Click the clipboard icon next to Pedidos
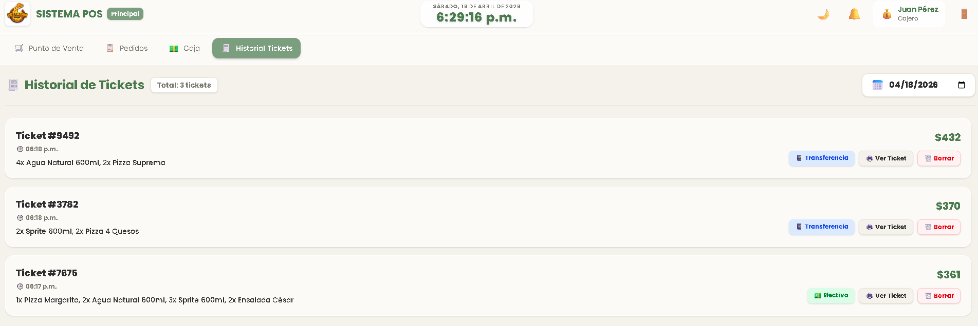978x326 pixels. 109,48
